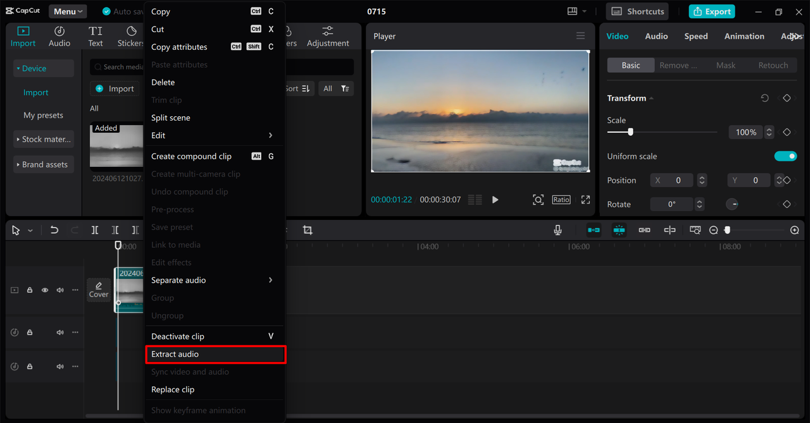Toggle main track magnet
Screen dimensions: 810x423
(594, 230)
